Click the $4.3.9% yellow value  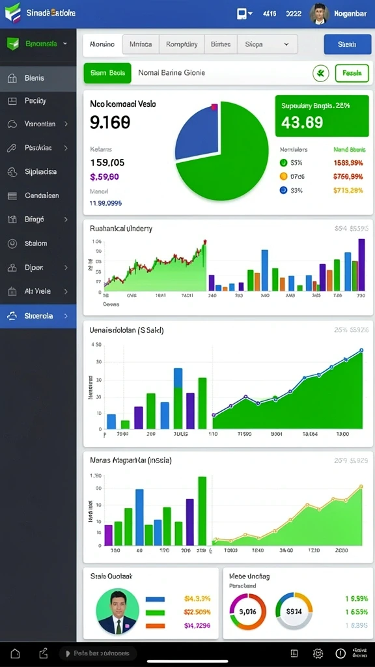(x=197, y=599)
